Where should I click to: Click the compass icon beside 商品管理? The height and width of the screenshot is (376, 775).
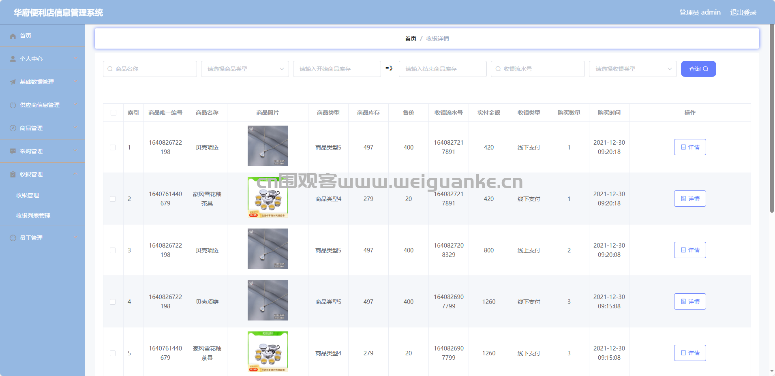click(13, 128)
